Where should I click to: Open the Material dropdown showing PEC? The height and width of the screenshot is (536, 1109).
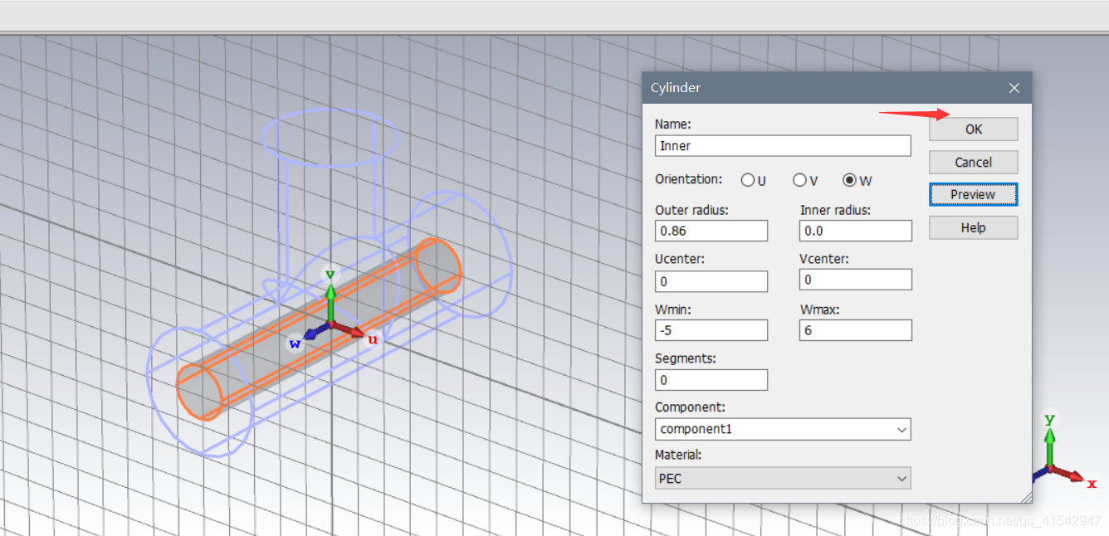tap(783, 478)
